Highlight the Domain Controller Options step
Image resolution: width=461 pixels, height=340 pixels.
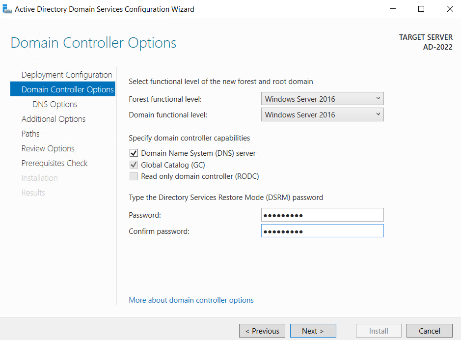coord(66,89)
